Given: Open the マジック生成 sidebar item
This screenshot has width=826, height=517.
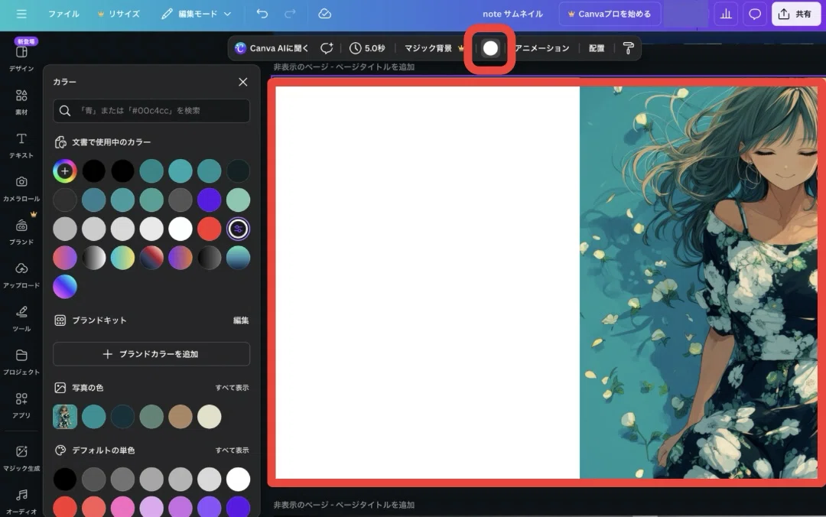Looking at the screenshot, I should coord(21,458).
